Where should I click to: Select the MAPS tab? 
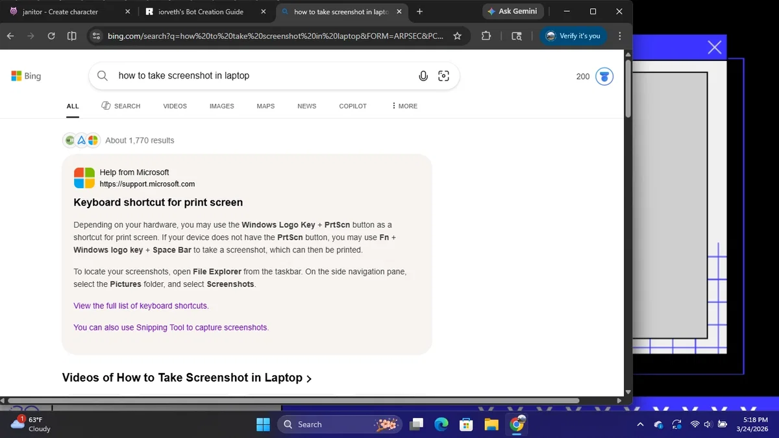[266, 106]
